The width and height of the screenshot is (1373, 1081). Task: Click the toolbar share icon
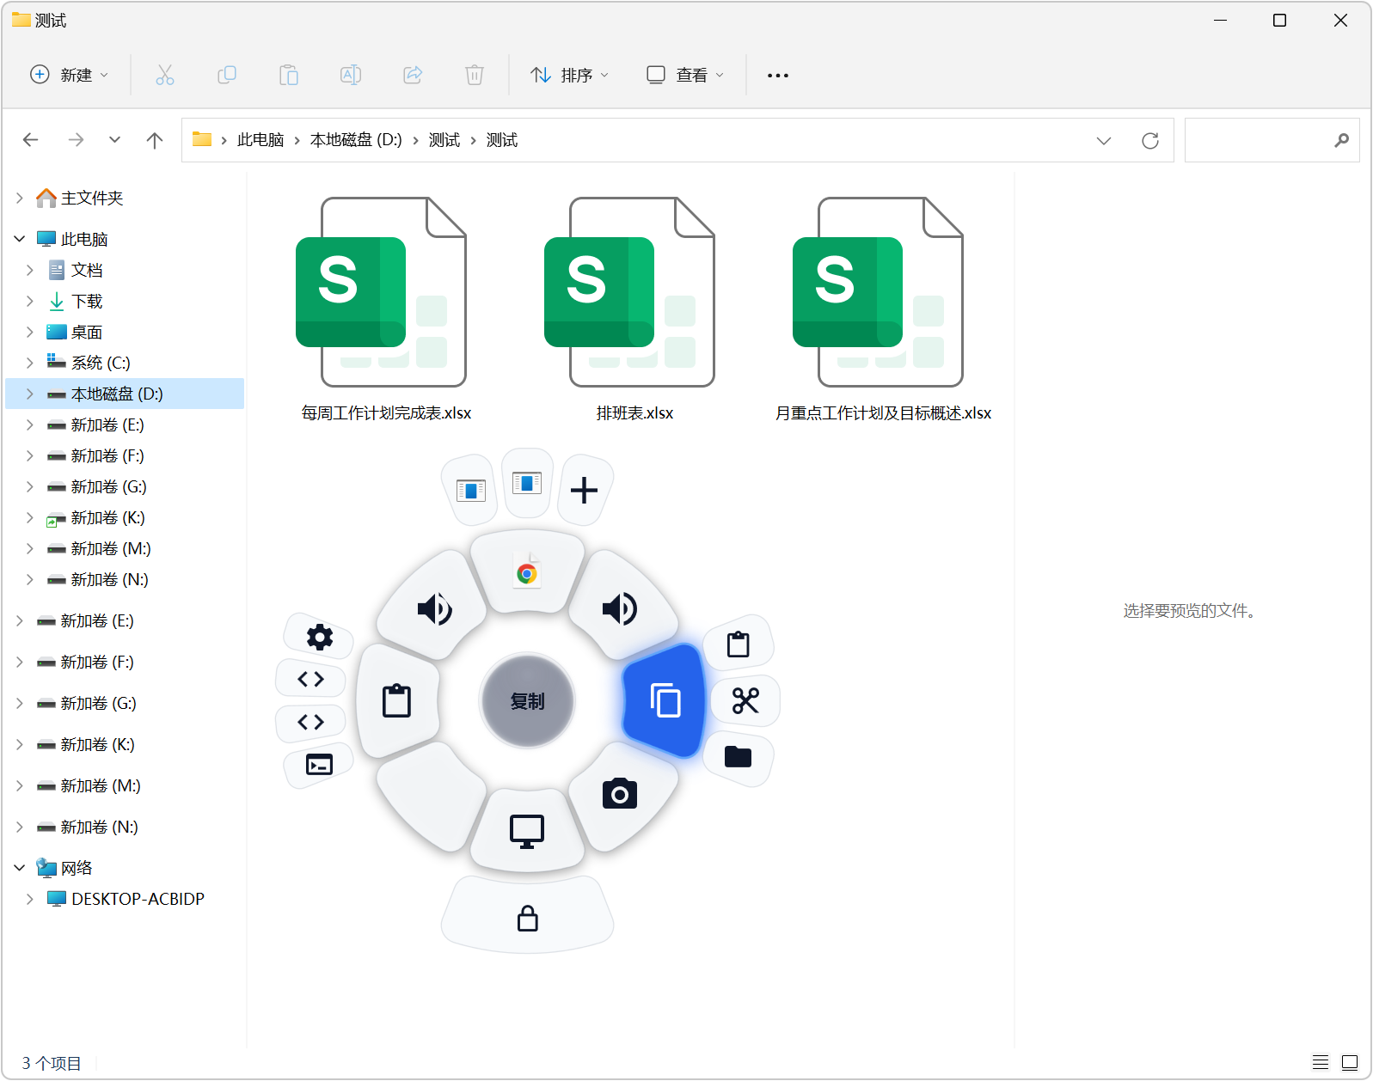[x=413, y=75]
